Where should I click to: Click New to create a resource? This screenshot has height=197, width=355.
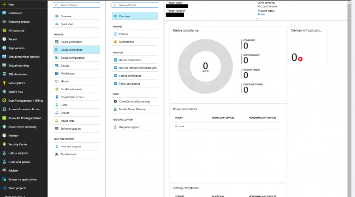click(x=11, y=4)
